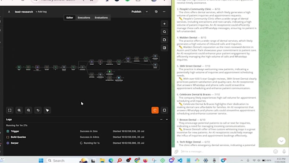Click the 'Celebrate Dental & Braces' heading in Telegram
Screen dimensions: 289x163
(x=195, y=94)
